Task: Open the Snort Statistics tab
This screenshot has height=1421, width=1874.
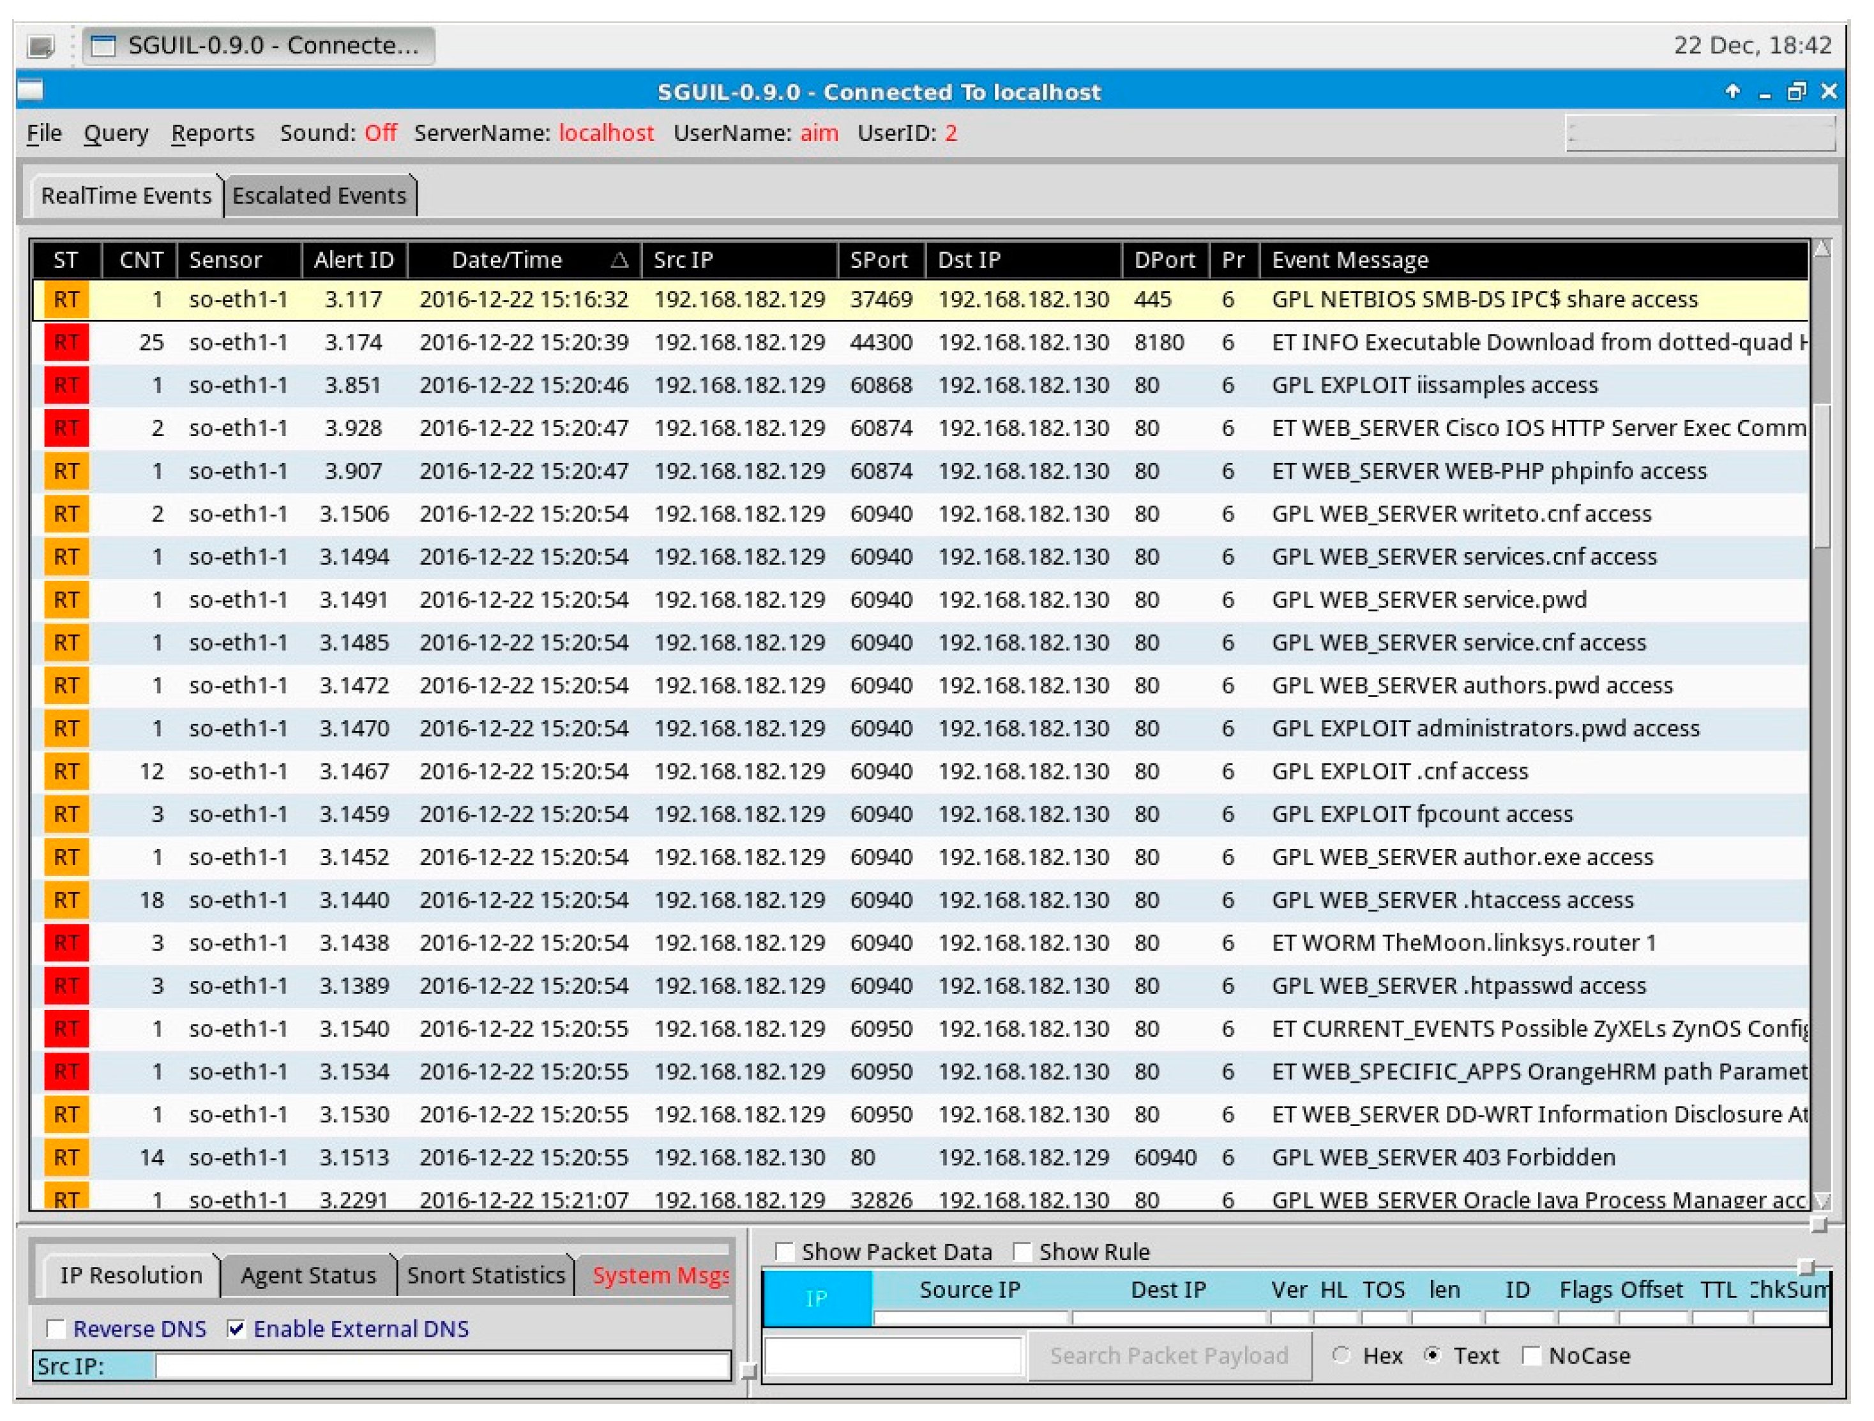Action: (485, 1275)
